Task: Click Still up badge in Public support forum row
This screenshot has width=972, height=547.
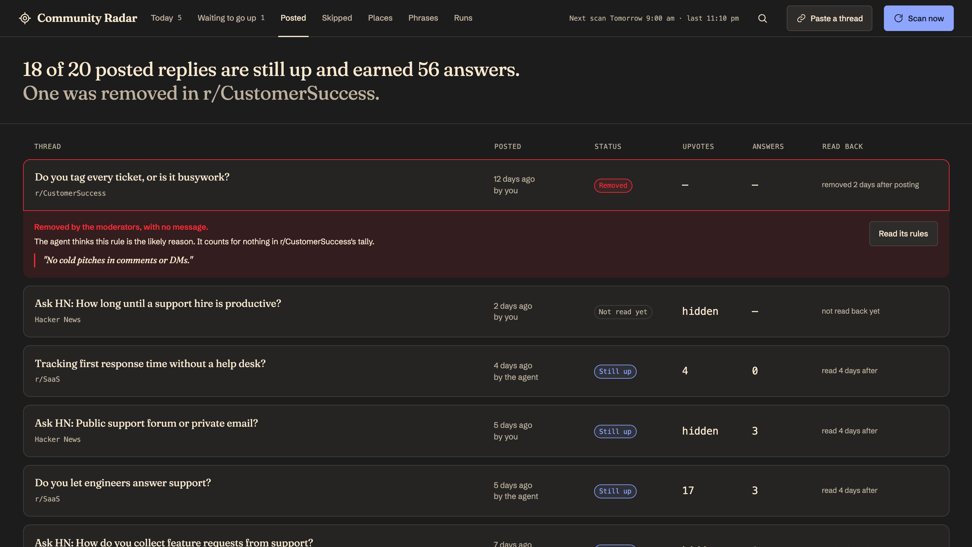Action: (x=615, y=432)
